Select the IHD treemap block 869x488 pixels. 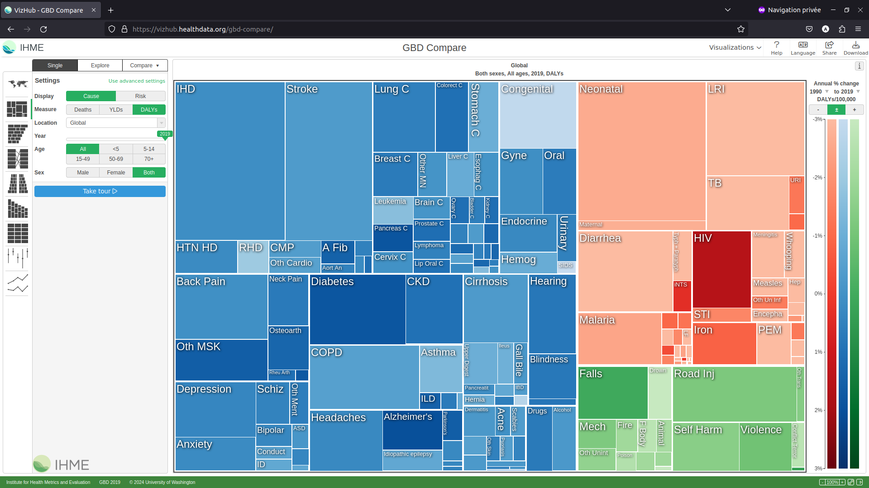(x=230, y=161)
